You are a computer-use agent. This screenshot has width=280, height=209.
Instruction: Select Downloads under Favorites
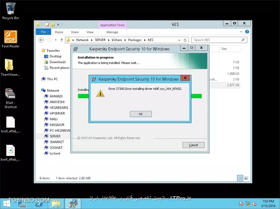(x=55, y=62)
